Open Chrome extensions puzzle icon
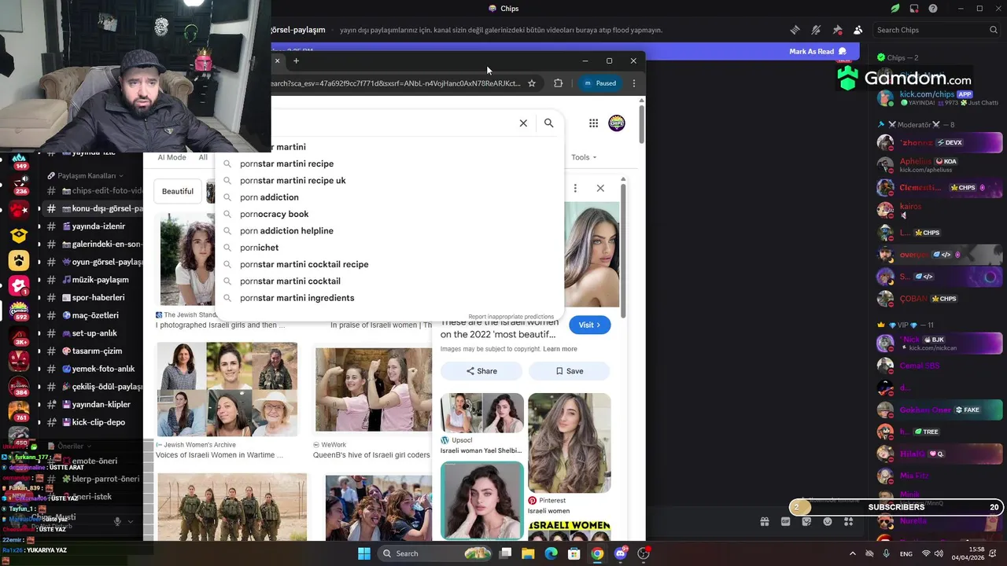 559,83
